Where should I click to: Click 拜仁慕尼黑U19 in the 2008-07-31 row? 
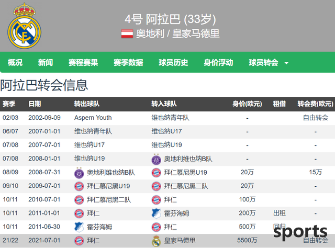(186, 173)
